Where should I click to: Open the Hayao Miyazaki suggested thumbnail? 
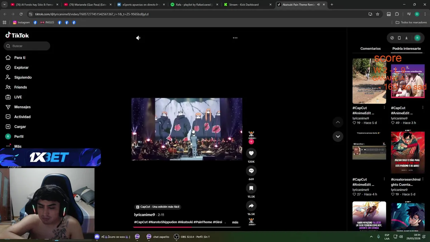[x=369, y=216]
